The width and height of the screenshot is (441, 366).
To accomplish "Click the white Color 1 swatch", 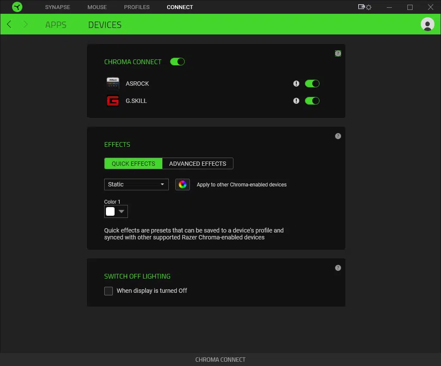I will pos(110,211).
